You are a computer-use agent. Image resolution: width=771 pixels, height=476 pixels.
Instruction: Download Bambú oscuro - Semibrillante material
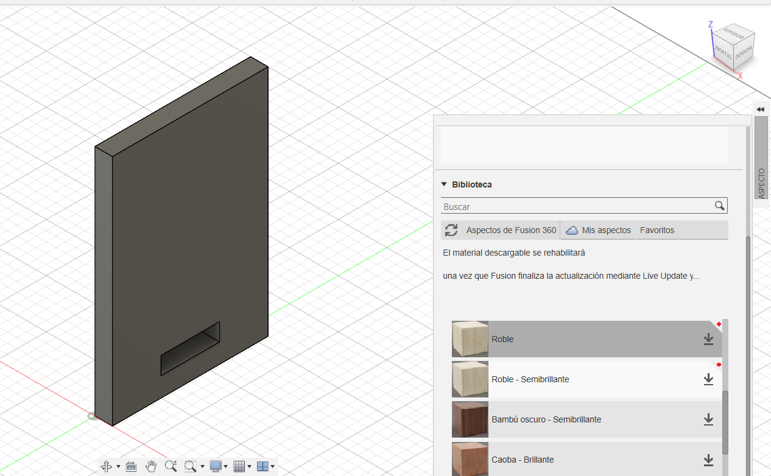(x=708, y=419)
